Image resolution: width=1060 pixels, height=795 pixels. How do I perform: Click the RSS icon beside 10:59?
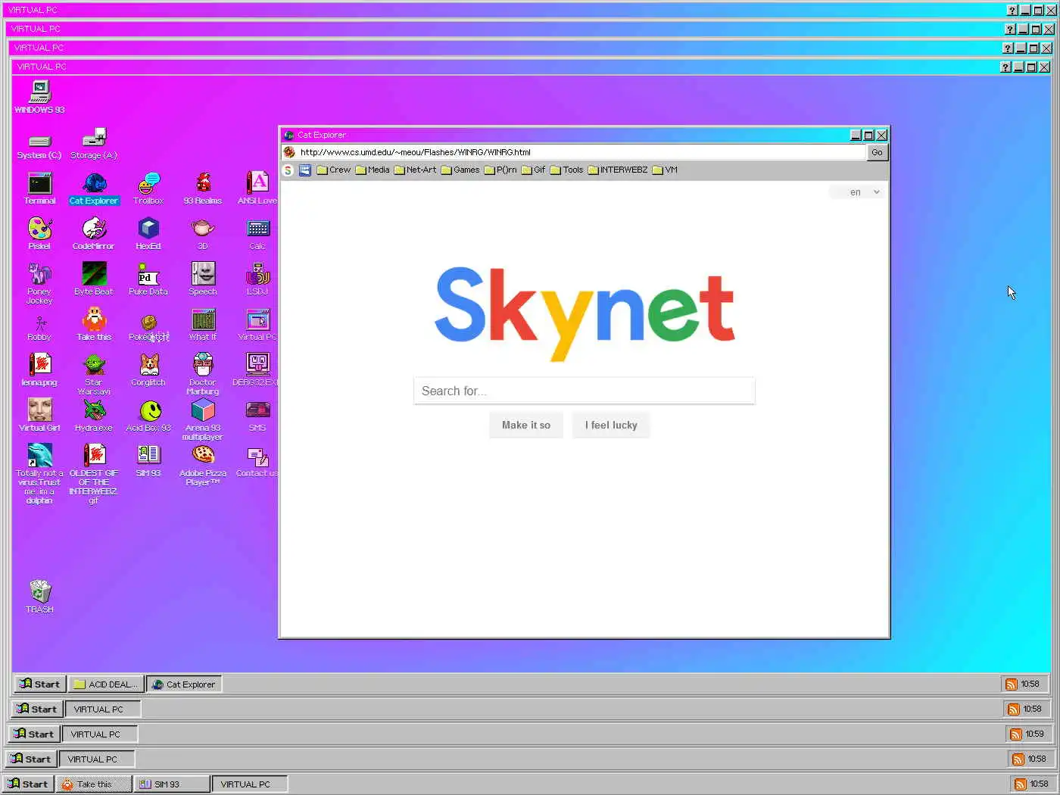[x=1016, y=734]
